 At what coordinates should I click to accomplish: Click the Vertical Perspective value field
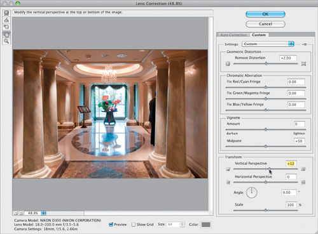(x=291, y=164)
